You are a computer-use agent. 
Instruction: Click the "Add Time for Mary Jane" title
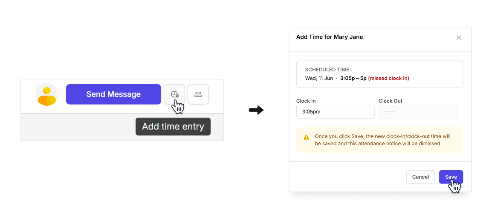[x=330, y=37]
